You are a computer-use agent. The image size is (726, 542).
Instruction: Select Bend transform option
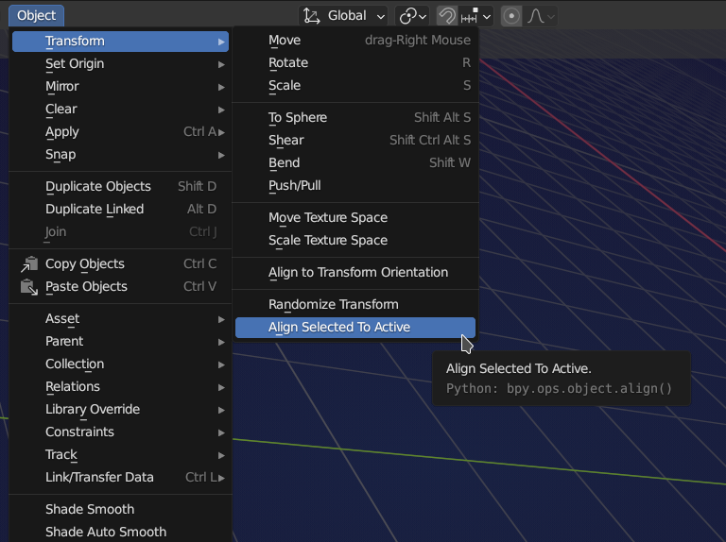coord(355,162)
